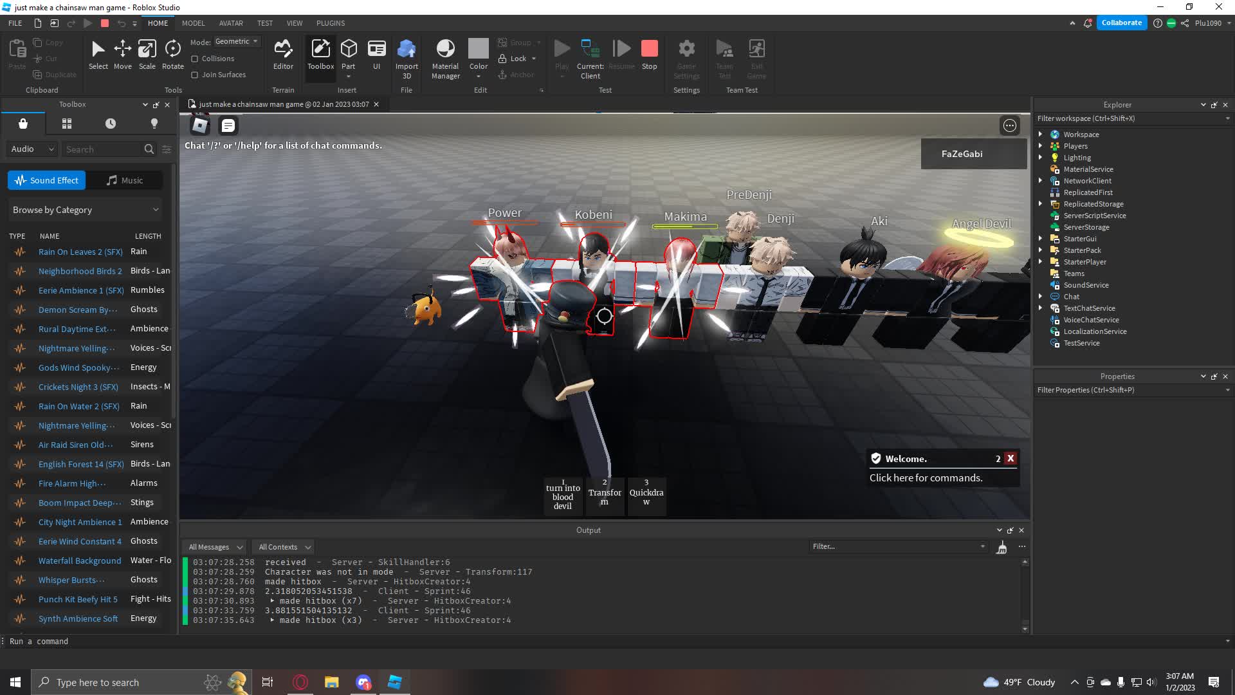
Task: Open Windows Start menu
Action: (15, 682)
